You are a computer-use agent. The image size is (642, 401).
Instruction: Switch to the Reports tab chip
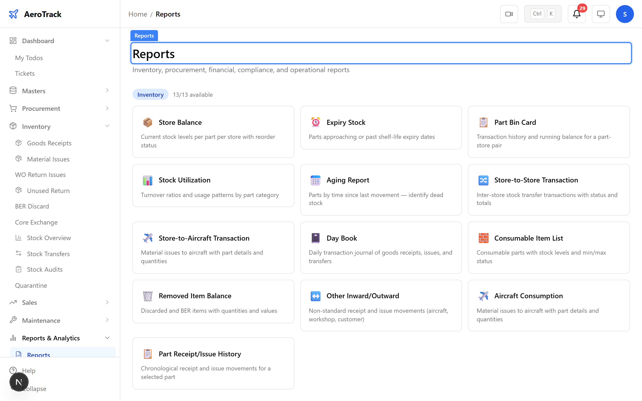[144, 35]
